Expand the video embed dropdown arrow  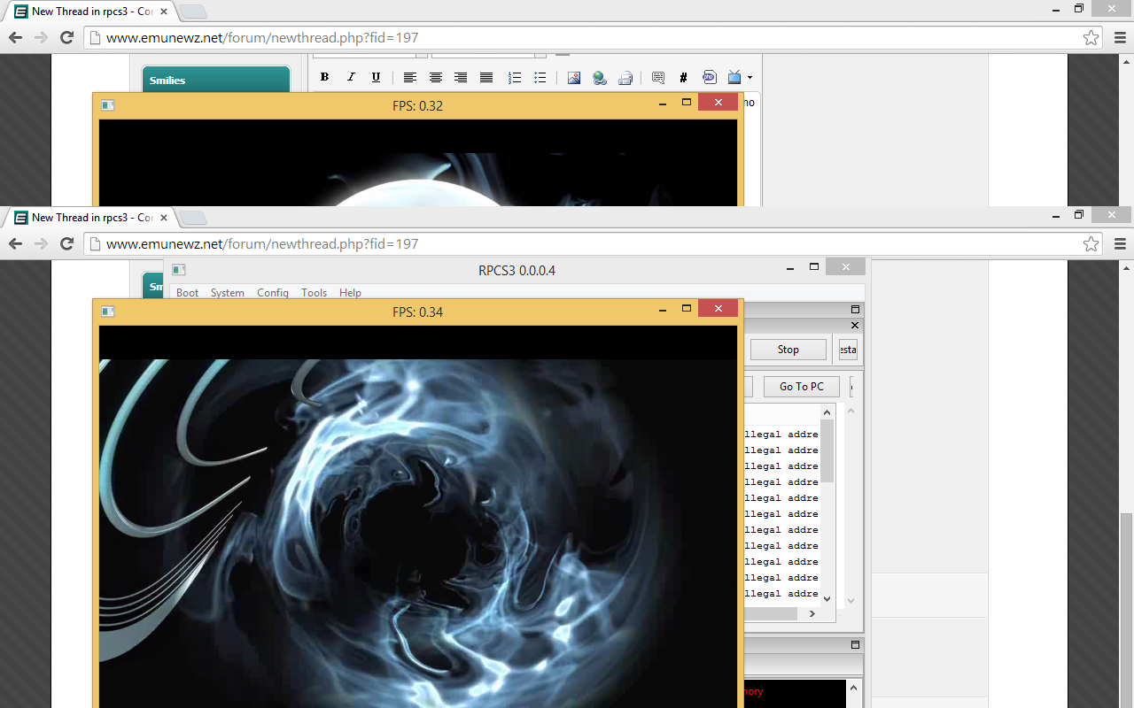(x=750, y=78)
